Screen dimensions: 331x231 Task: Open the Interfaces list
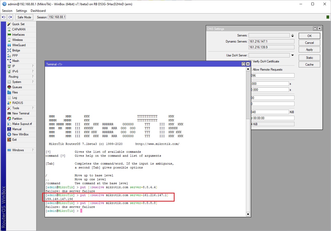(x=18, y=35)
